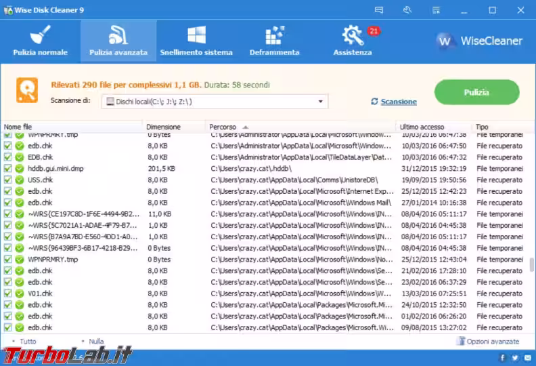Image resolution: width=536 pixels, height=366 pixels.
Task: Click the refresh icon beside Scansione
Action: click(374, 102)
